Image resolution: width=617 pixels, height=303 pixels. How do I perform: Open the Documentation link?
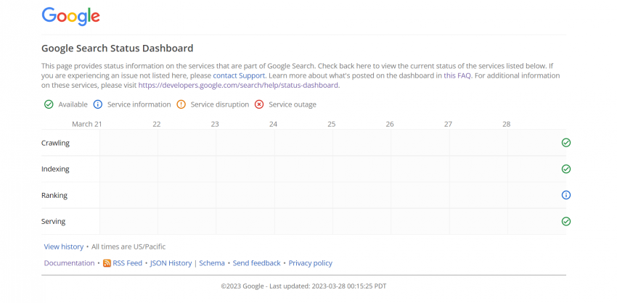coord(69,263)
